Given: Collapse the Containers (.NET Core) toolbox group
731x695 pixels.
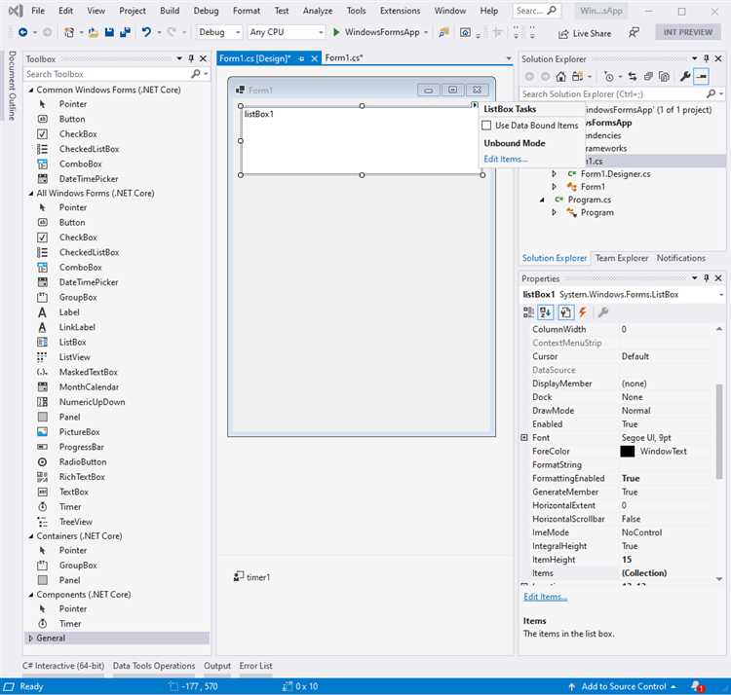Looking at the screenshot, I should click(30, 536).
